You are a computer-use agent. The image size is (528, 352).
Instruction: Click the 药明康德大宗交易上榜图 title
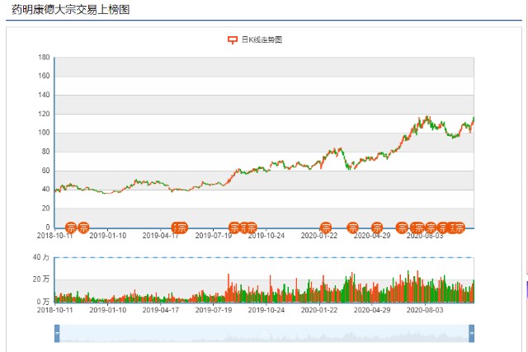pos(71,9)
